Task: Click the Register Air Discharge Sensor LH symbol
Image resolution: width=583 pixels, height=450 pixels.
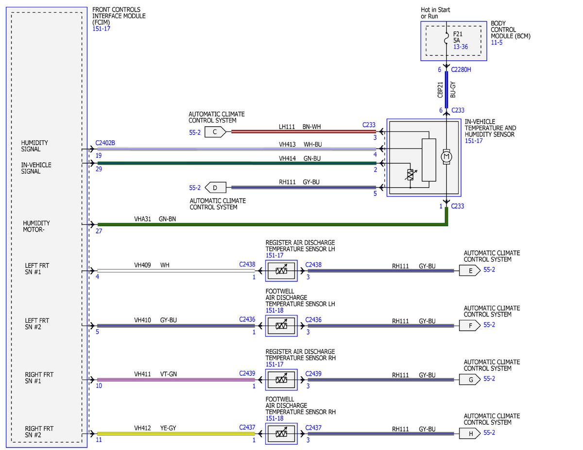Action: (281, 270)
